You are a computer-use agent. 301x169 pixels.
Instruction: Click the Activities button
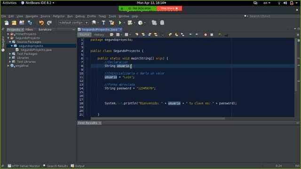click(x=9, y=3)
